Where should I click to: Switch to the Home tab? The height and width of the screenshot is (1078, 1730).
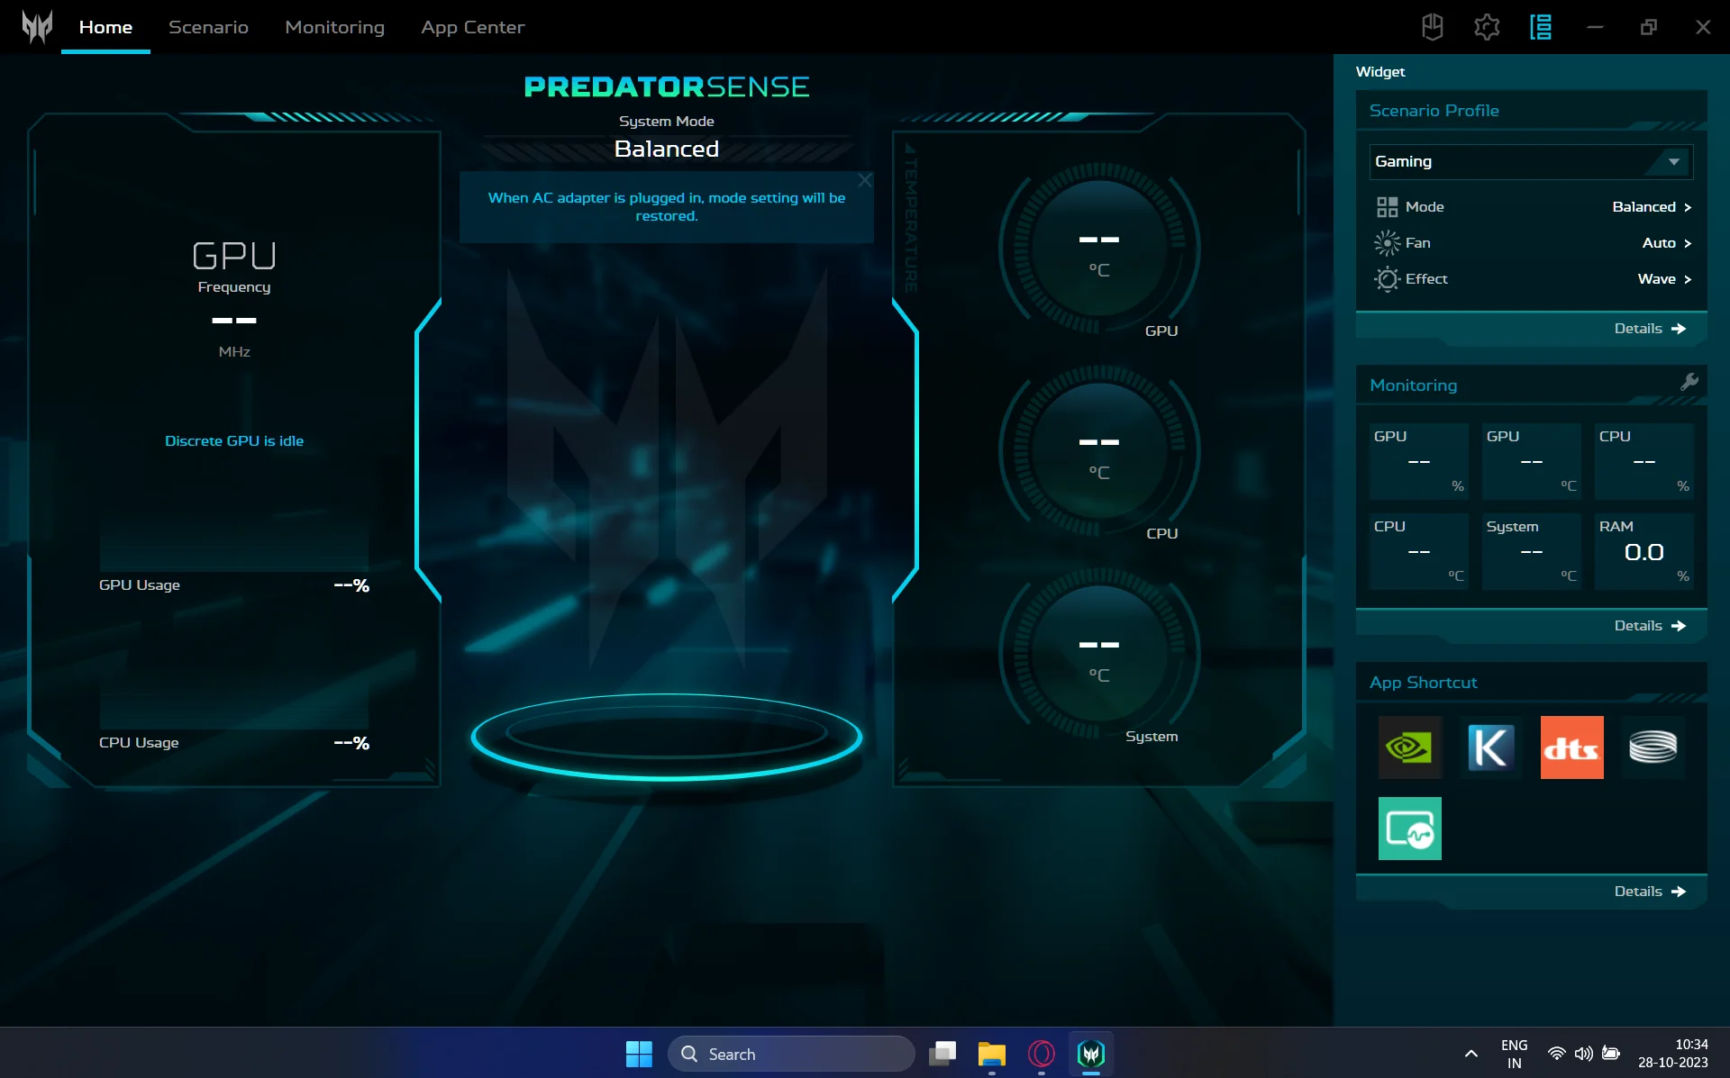pos(105,27)
